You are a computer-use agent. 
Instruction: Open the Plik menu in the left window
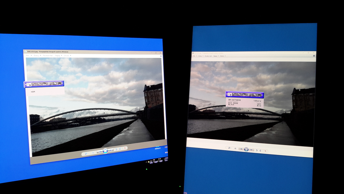pyautogui.click(x=27, y=55)
